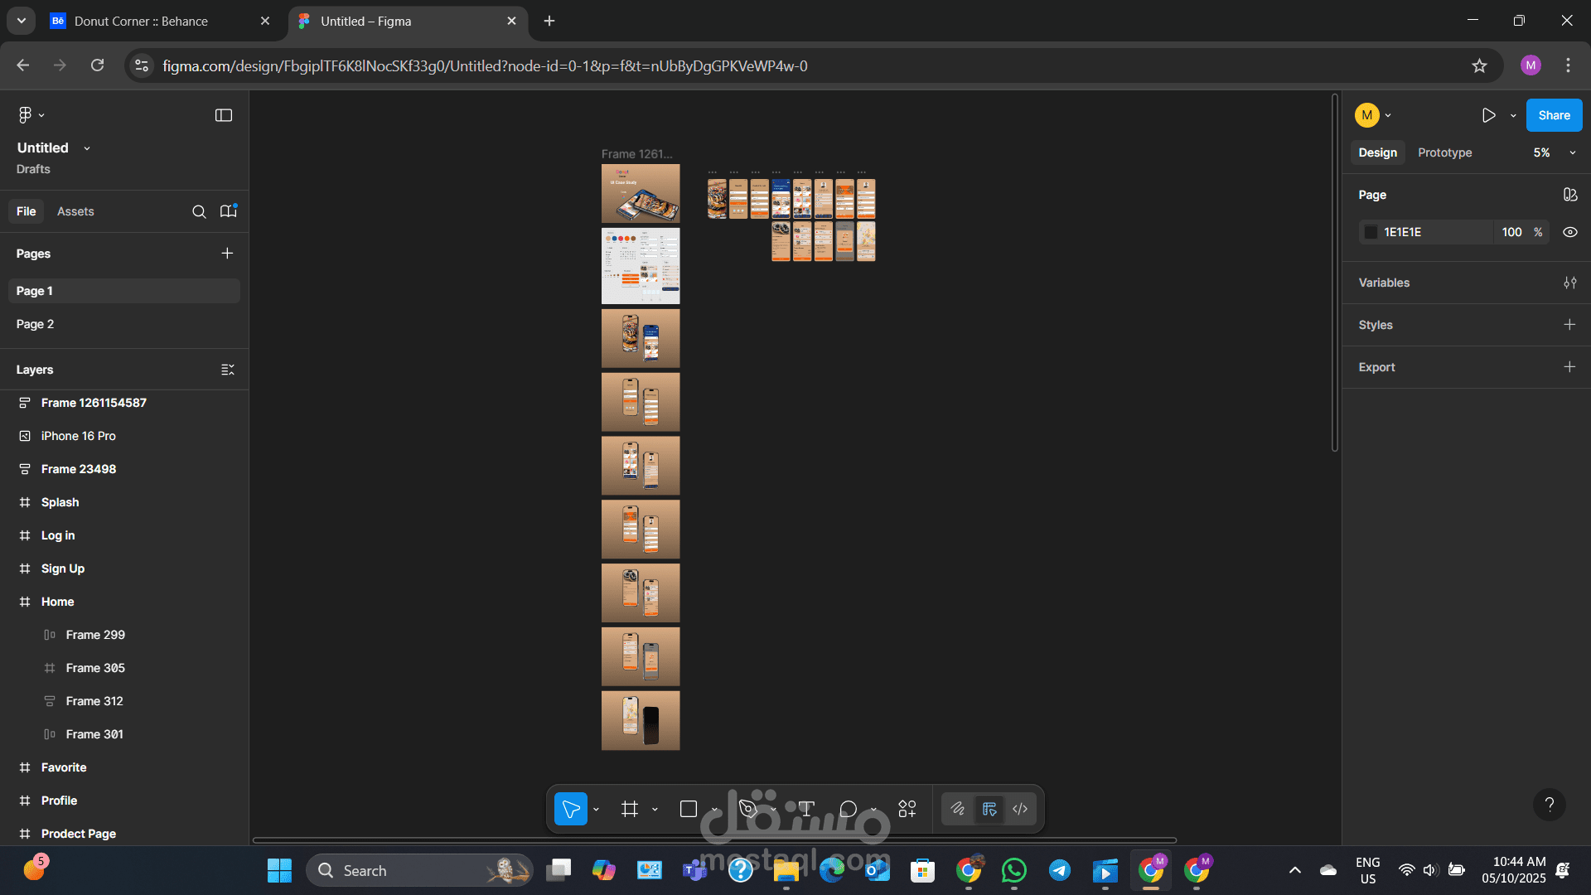Click the add new page plus icon
This screenshot has height=895, width=1591.
click(x=227, y=254)
